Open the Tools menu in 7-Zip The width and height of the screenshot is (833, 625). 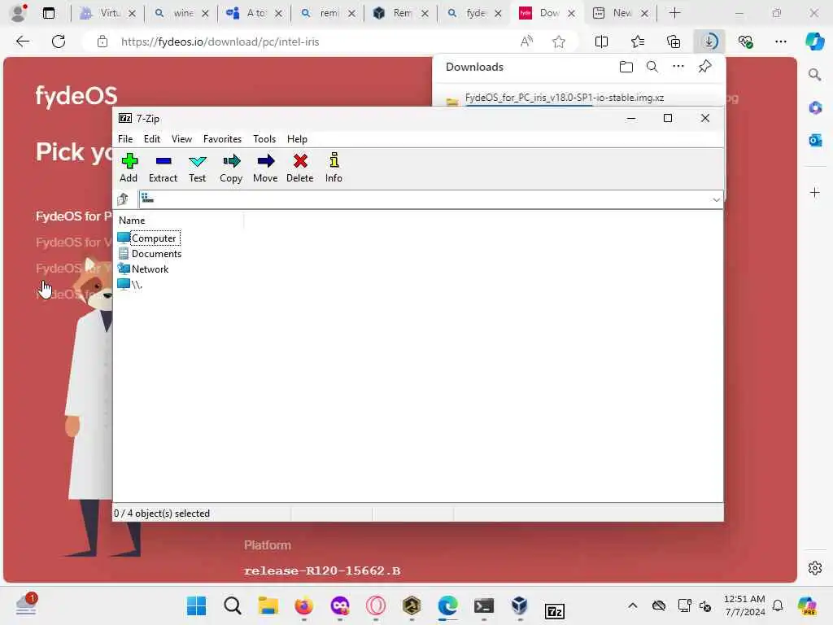(264, 138)
